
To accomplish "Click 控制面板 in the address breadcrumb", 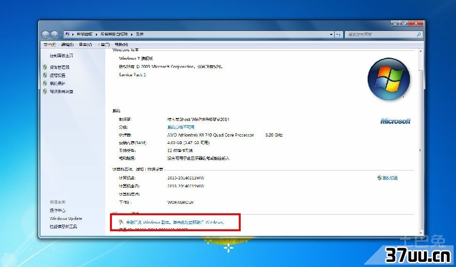I will point(85,34).
